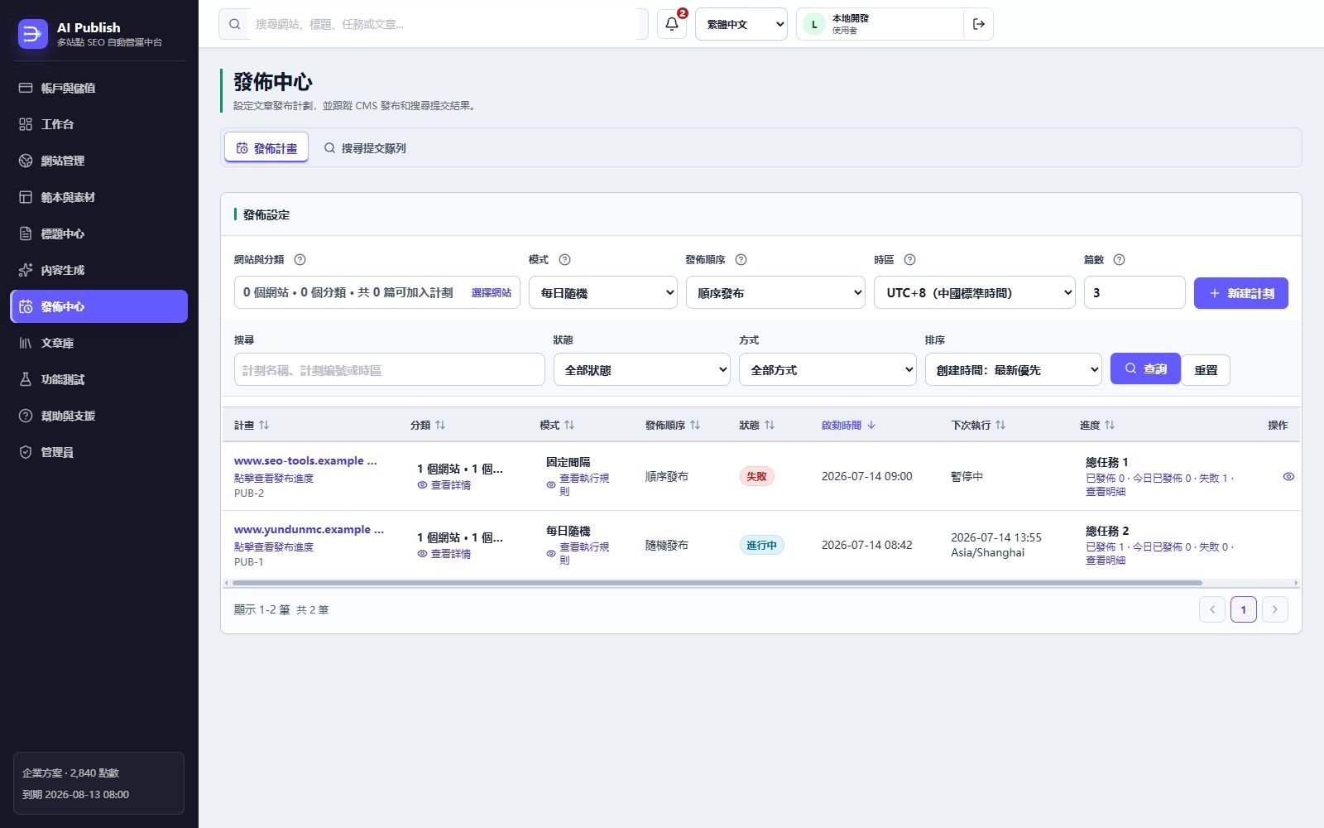
Task: Sort table by 計畫 column arrows
Action: (x=264, y=425)
